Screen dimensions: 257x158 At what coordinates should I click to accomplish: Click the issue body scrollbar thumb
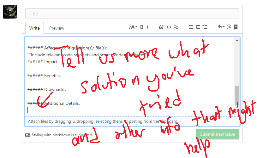pos(237,96)
